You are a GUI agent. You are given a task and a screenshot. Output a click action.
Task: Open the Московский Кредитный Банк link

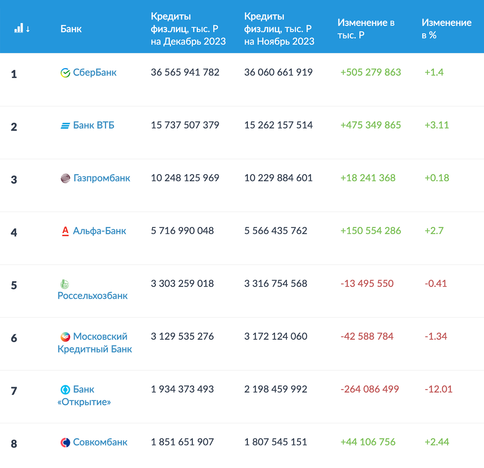[95, 343]
